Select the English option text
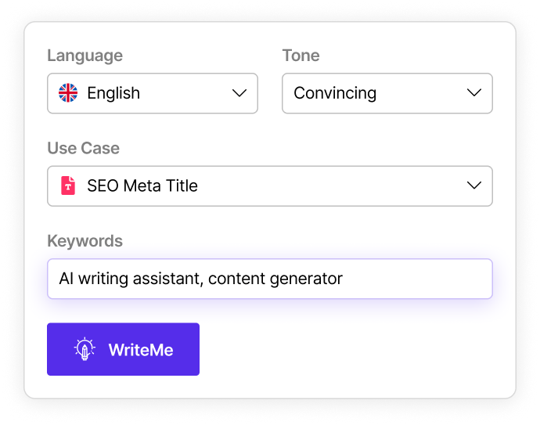Image resolution: width=540 pixels, height=425 pixels. (x=113, y=93)
